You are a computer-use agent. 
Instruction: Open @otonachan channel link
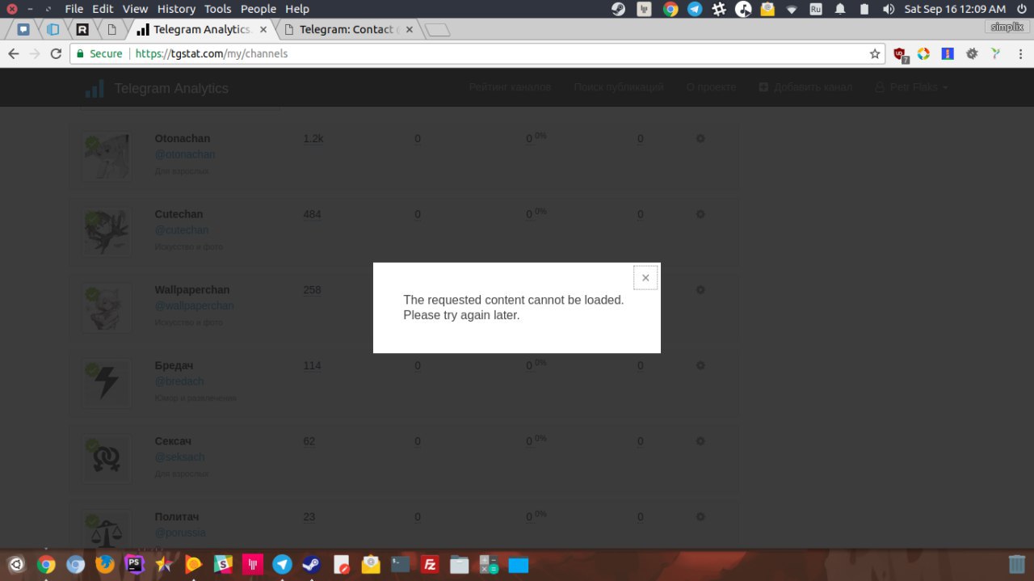pos(185,154)
